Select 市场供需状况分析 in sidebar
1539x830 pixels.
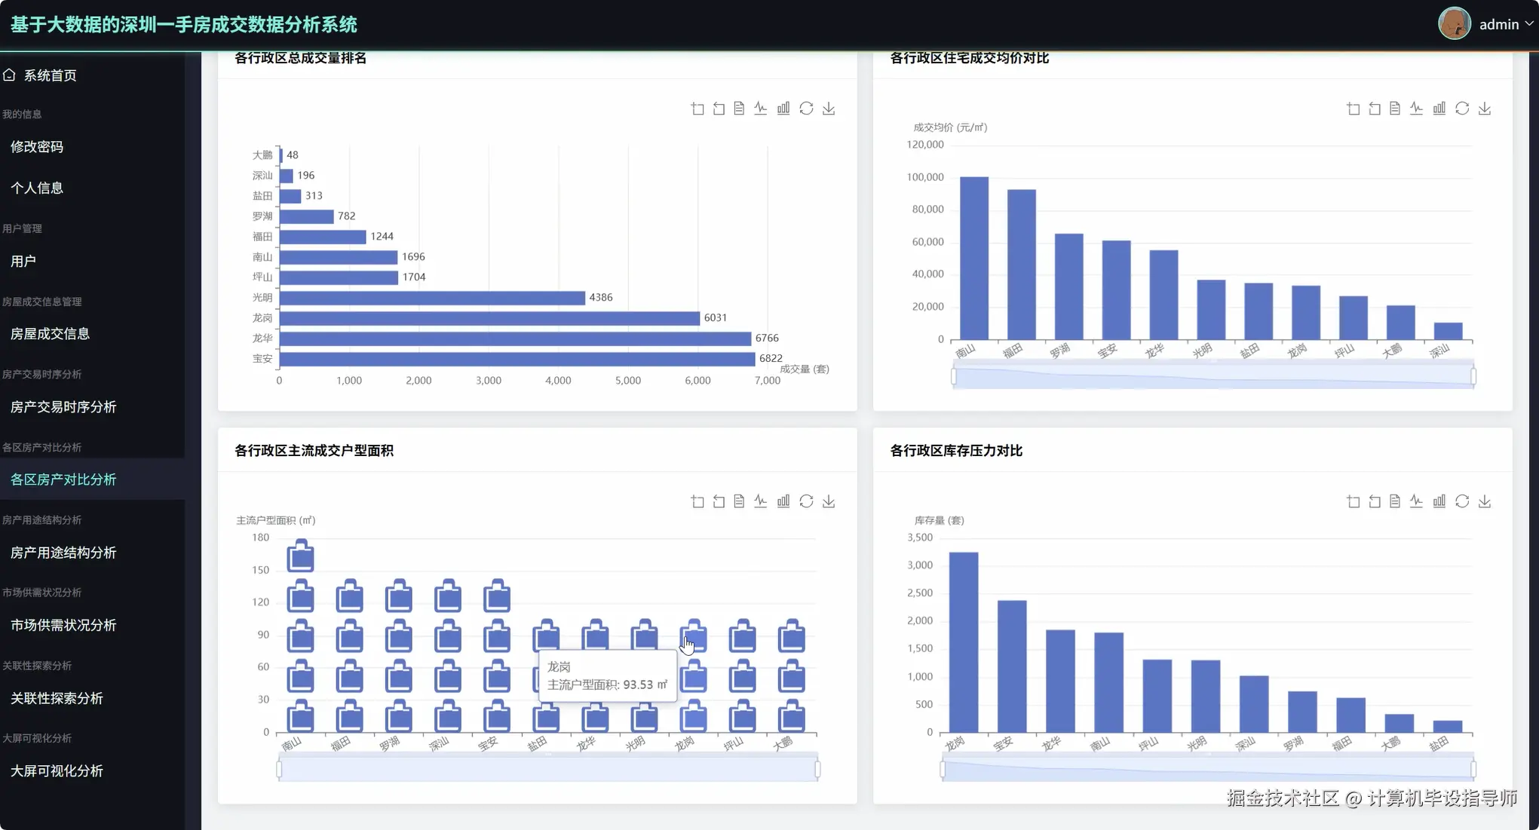click(63, 625)
